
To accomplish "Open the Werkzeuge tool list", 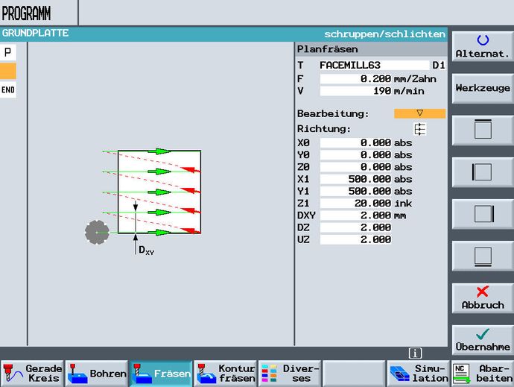I will 483,88.
